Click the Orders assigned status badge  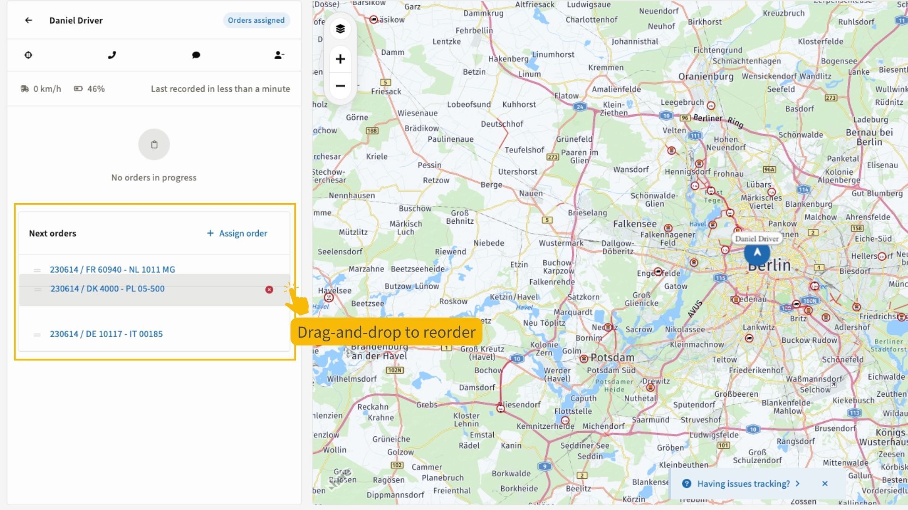click(256, 20)
